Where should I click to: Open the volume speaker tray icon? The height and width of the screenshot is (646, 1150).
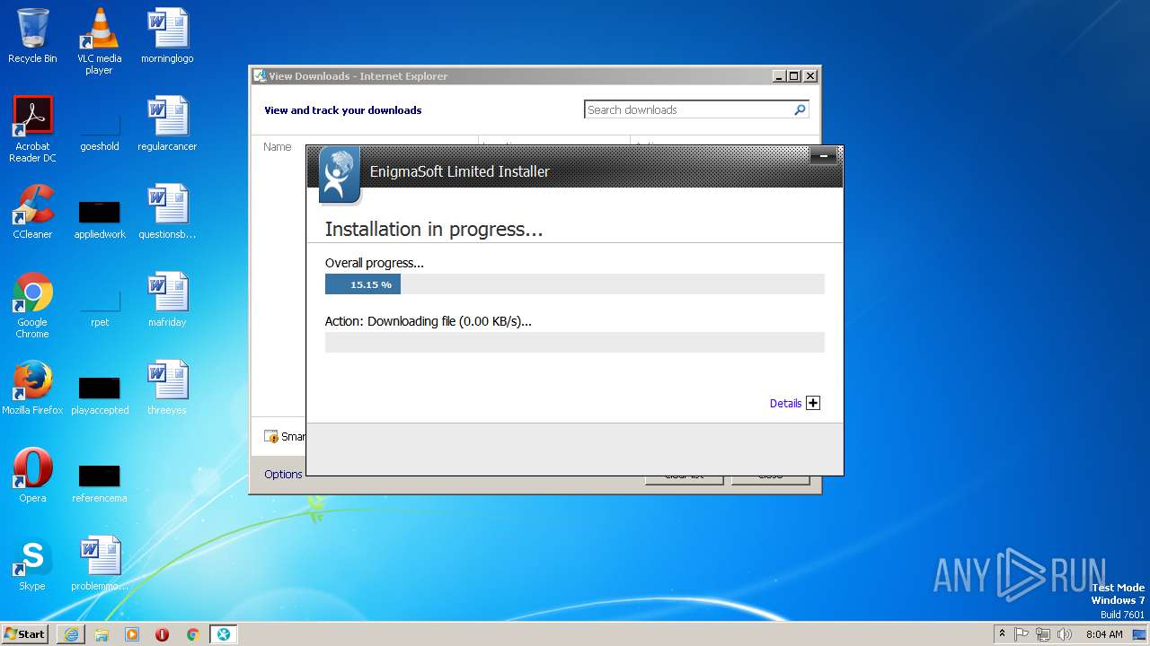(1065, 634)
